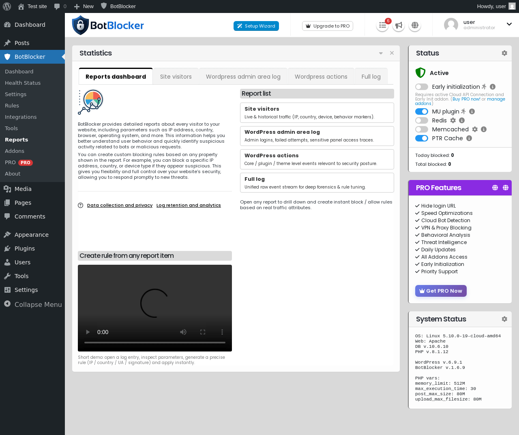The image size is (519, 435).
Task: Expand the user administrator dropdown chevron
Action: [509, 24]
